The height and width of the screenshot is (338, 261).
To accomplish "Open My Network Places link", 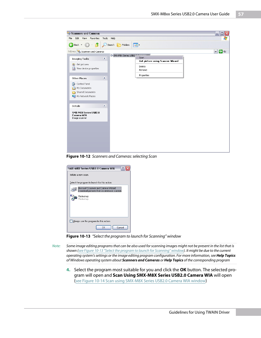I will [86, 96].
